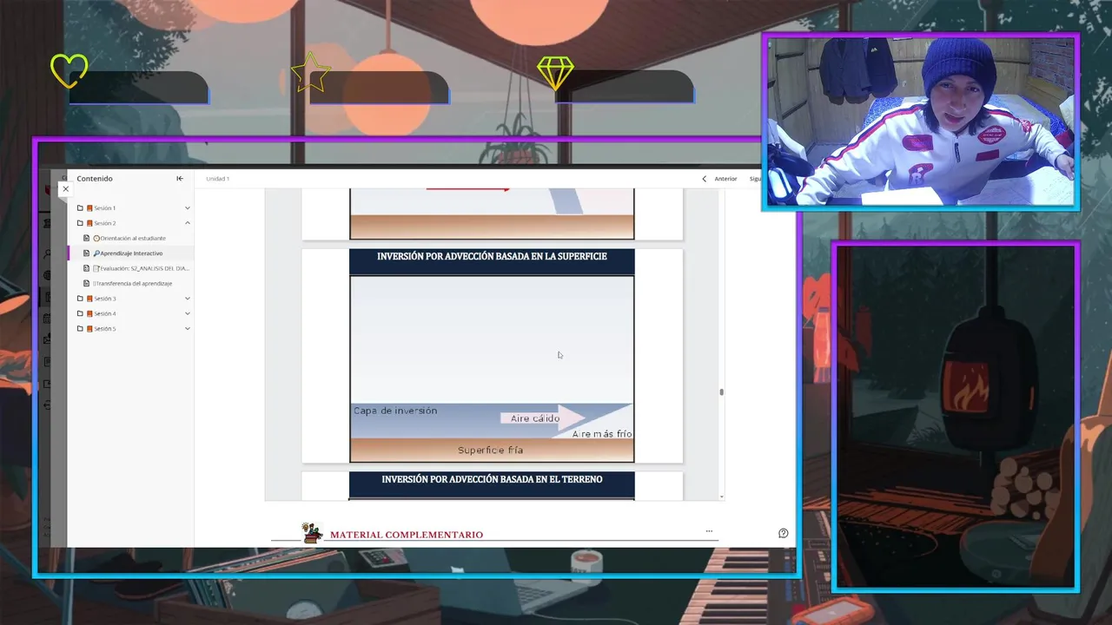This screenshot has height=625, width=1112.
Task: Open the help question-mark icon
Action: (783, 533)
